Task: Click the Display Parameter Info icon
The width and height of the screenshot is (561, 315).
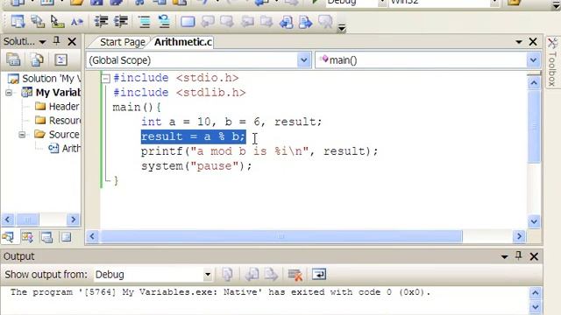Action: (x=37, y=22)
